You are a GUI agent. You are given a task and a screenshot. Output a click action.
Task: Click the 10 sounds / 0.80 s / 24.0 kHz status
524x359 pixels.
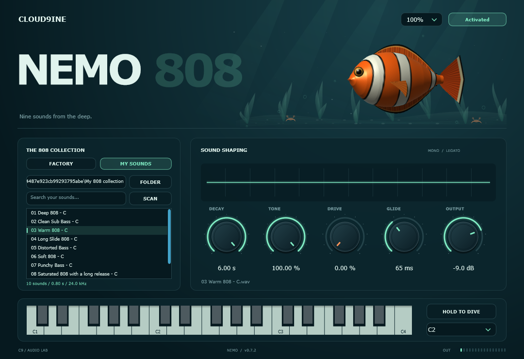[56, 283]
